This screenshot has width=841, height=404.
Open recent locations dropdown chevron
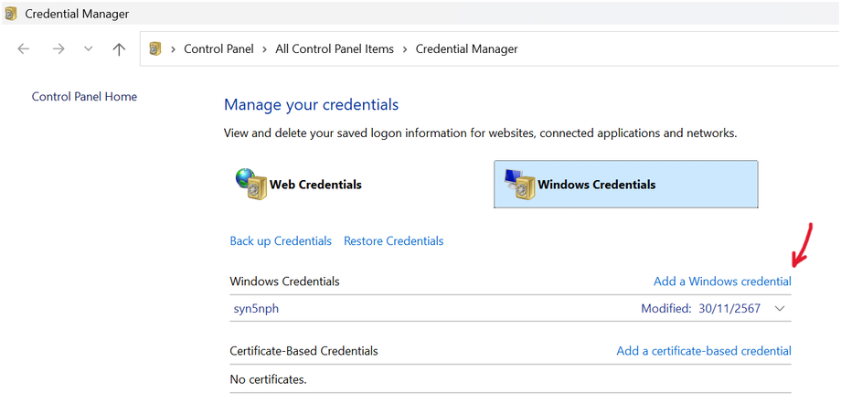coord(89,49)
